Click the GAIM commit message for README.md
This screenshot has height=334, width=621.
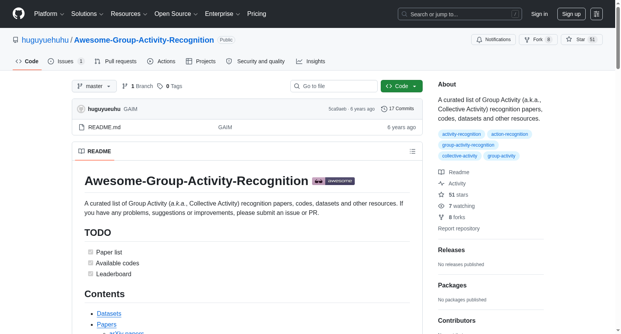[225, 127]
